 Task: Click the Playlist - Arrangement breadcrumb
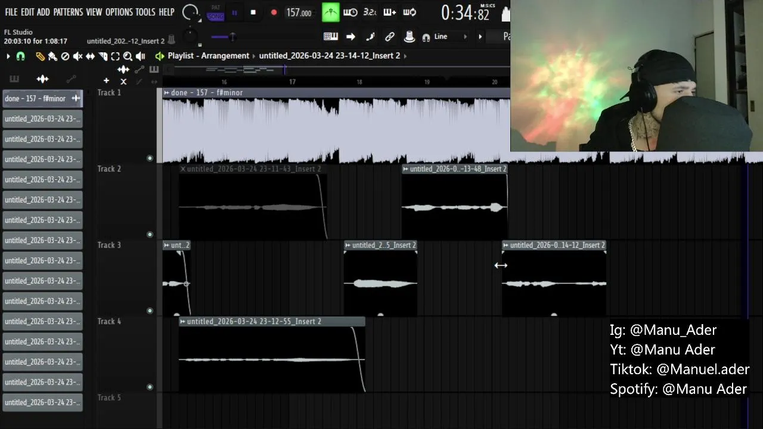[208, 55]
